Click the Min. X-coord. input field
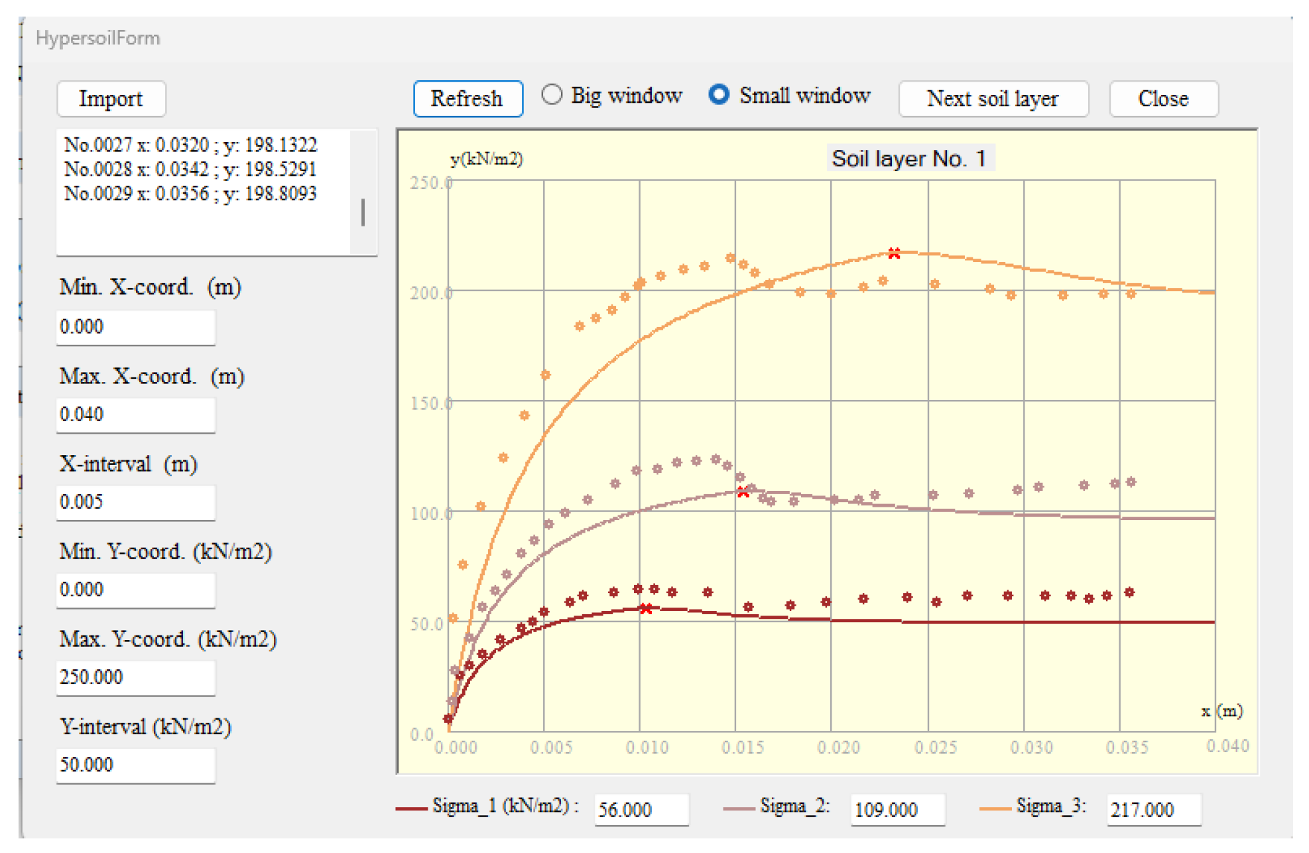The width and height of the screenshot is (1309, 853). pos(135,327)
